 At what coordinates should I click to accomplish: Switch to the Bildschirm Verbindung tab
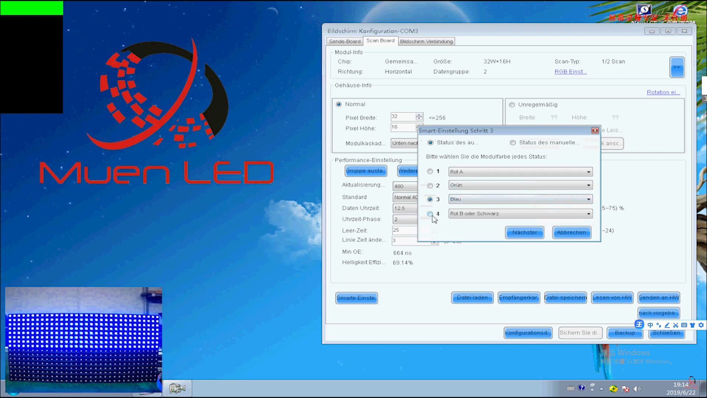click(426, 41)
